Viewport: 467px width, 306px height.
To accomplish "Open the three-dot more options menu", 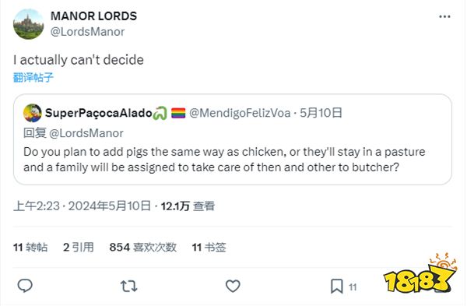I will tap(444, 16).
